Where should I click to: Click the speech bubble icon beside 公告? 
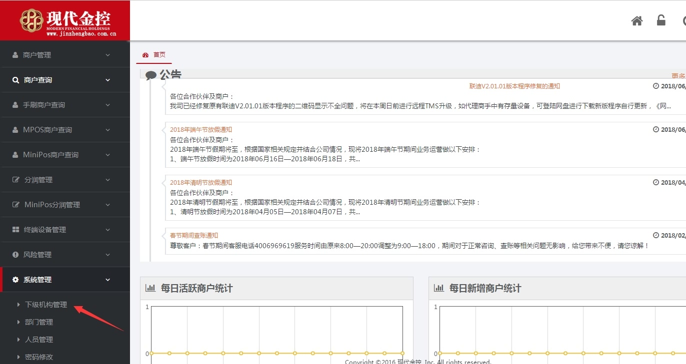(151, 76)
